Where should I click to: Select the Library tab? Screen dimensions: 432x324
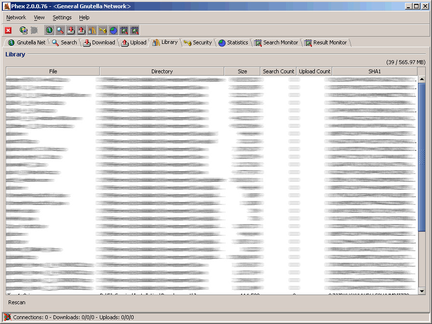[165, 42]
